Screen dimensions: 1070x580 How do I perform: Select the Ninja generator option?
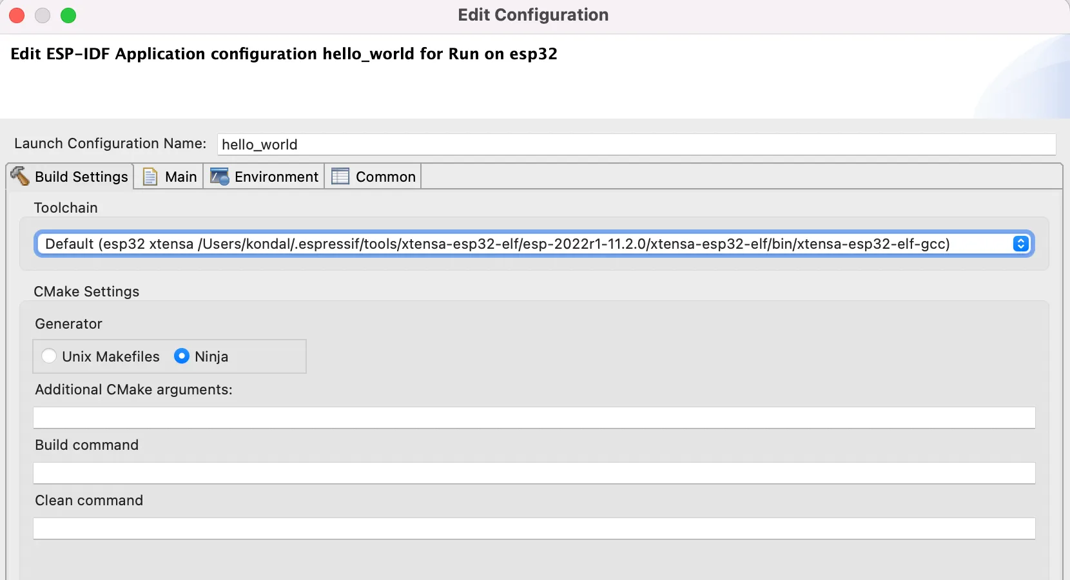182,356
